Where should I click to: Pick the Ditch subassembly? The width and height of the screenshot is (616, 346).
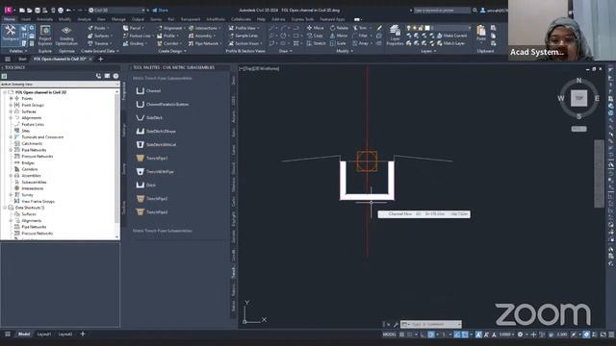(145, 185)
